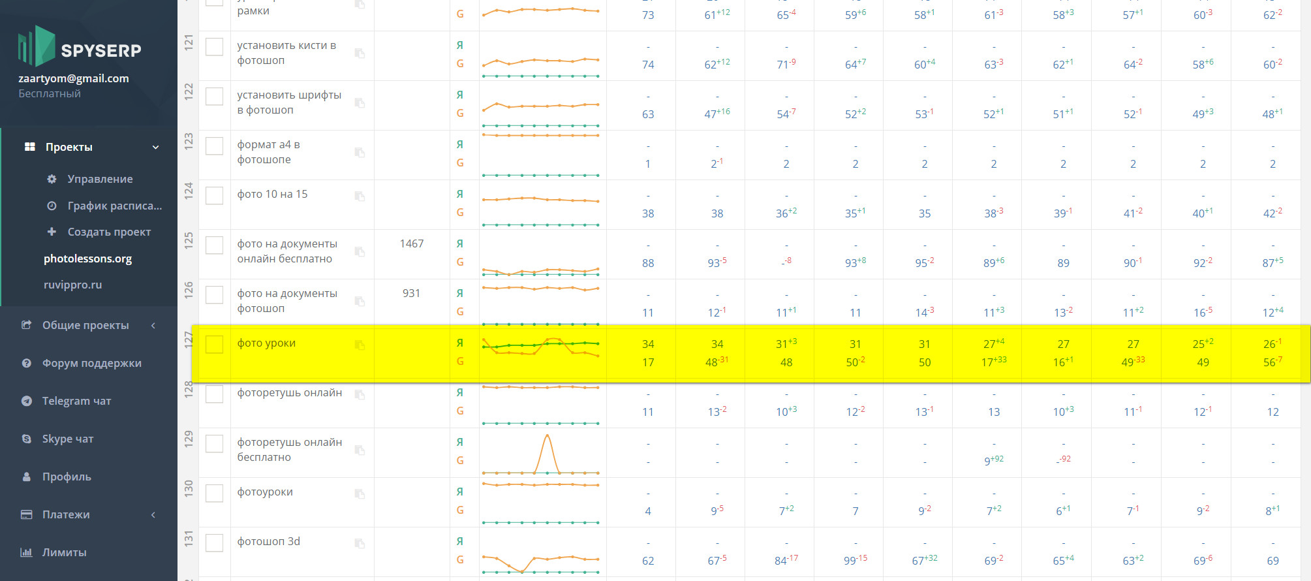Copy keyword фото уроки icon
The image size is (1311, 581).
point(360,345)
